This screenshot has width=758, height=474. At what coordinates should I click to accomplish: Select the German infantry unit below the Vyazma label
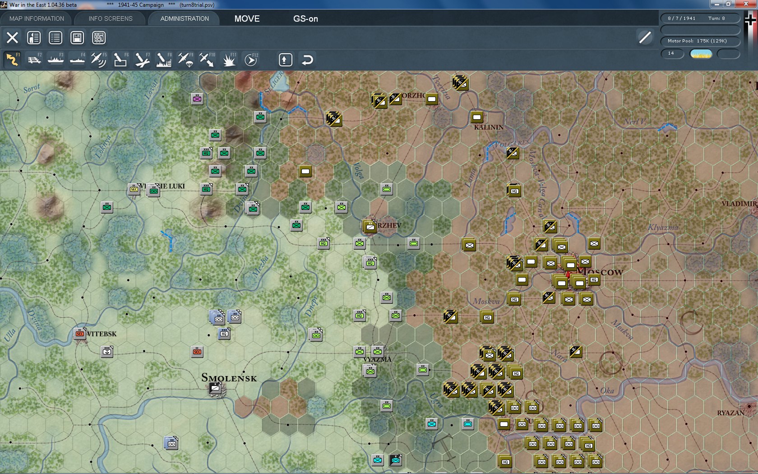pyautogui.click(x=370, y=371)
